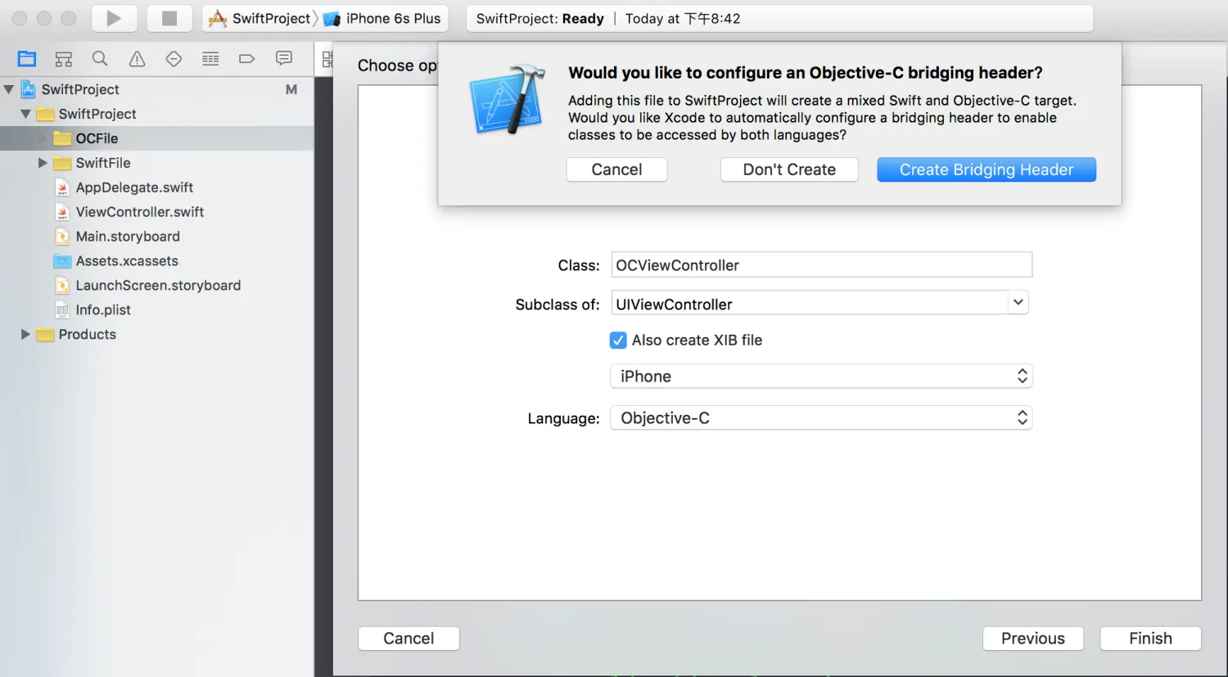Open ViewController.swift file

pyautogui.click(x=140, y=212)
